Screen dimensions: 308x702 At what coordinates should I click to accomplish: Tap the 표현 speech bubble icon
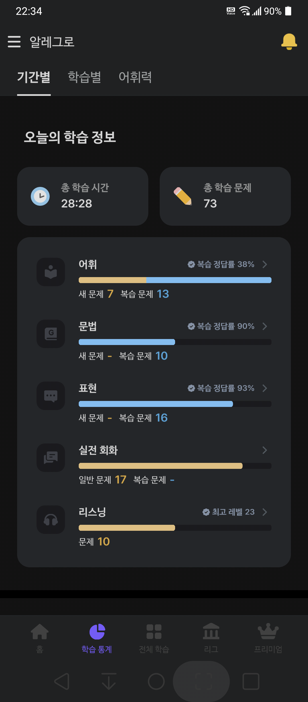[51, 396]
